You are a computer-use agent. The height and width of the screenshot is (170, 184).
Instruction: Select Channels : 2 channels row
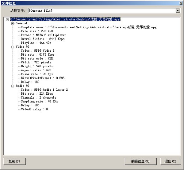(x=39, y=97)
